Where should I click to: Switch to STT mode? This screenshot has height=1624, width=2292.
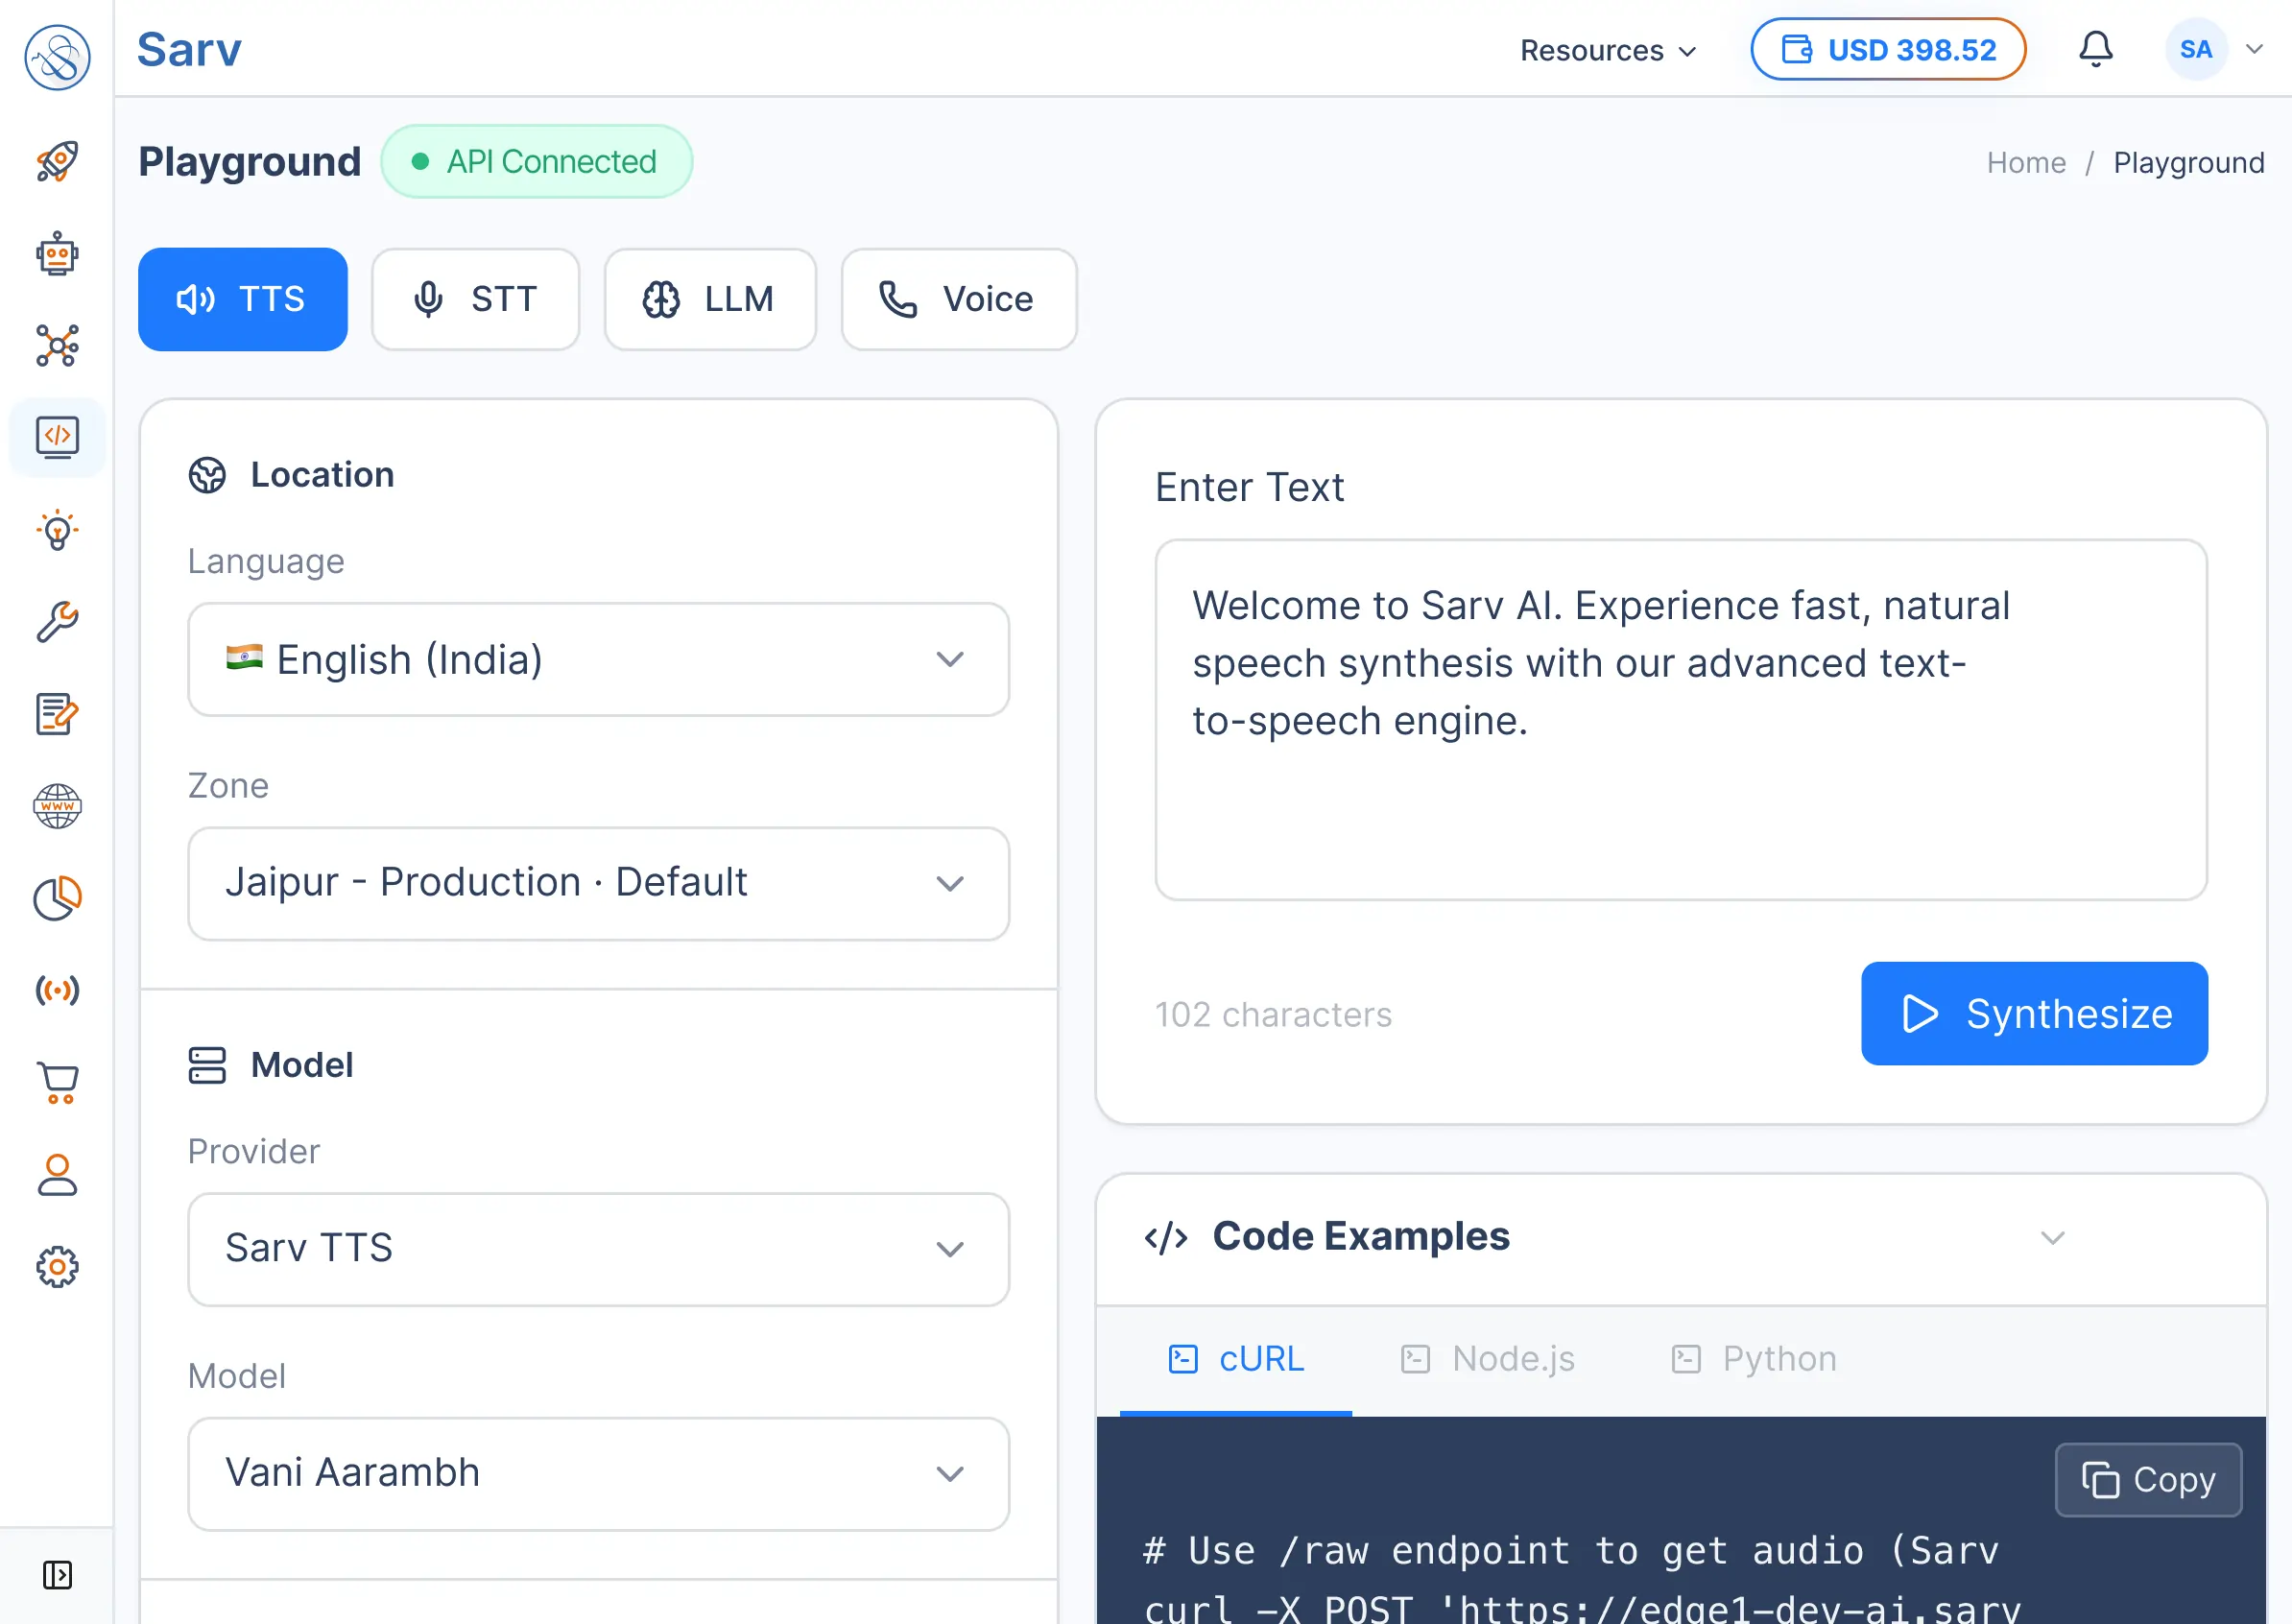click(x=476, y=298)
